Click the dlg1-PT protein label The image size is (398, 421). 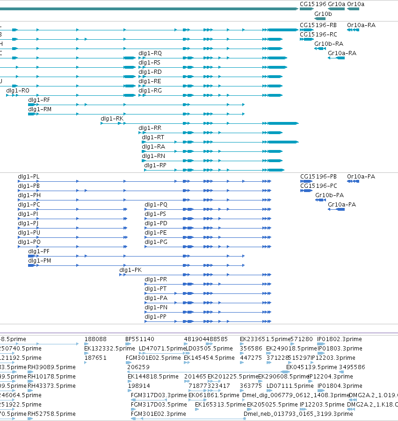pos(156,289)
